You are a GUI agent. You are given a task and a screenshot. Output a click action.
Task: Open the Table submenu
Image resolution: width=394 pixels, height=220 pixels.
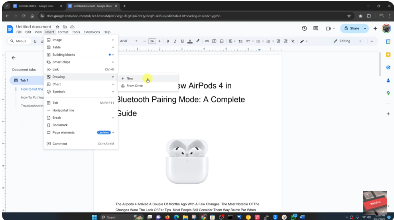81,47
